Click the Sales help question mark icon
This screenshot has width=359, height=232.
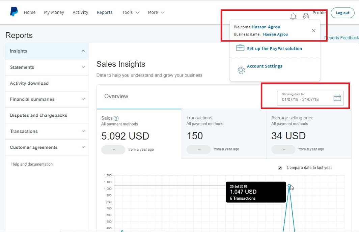tap(116, 118)
